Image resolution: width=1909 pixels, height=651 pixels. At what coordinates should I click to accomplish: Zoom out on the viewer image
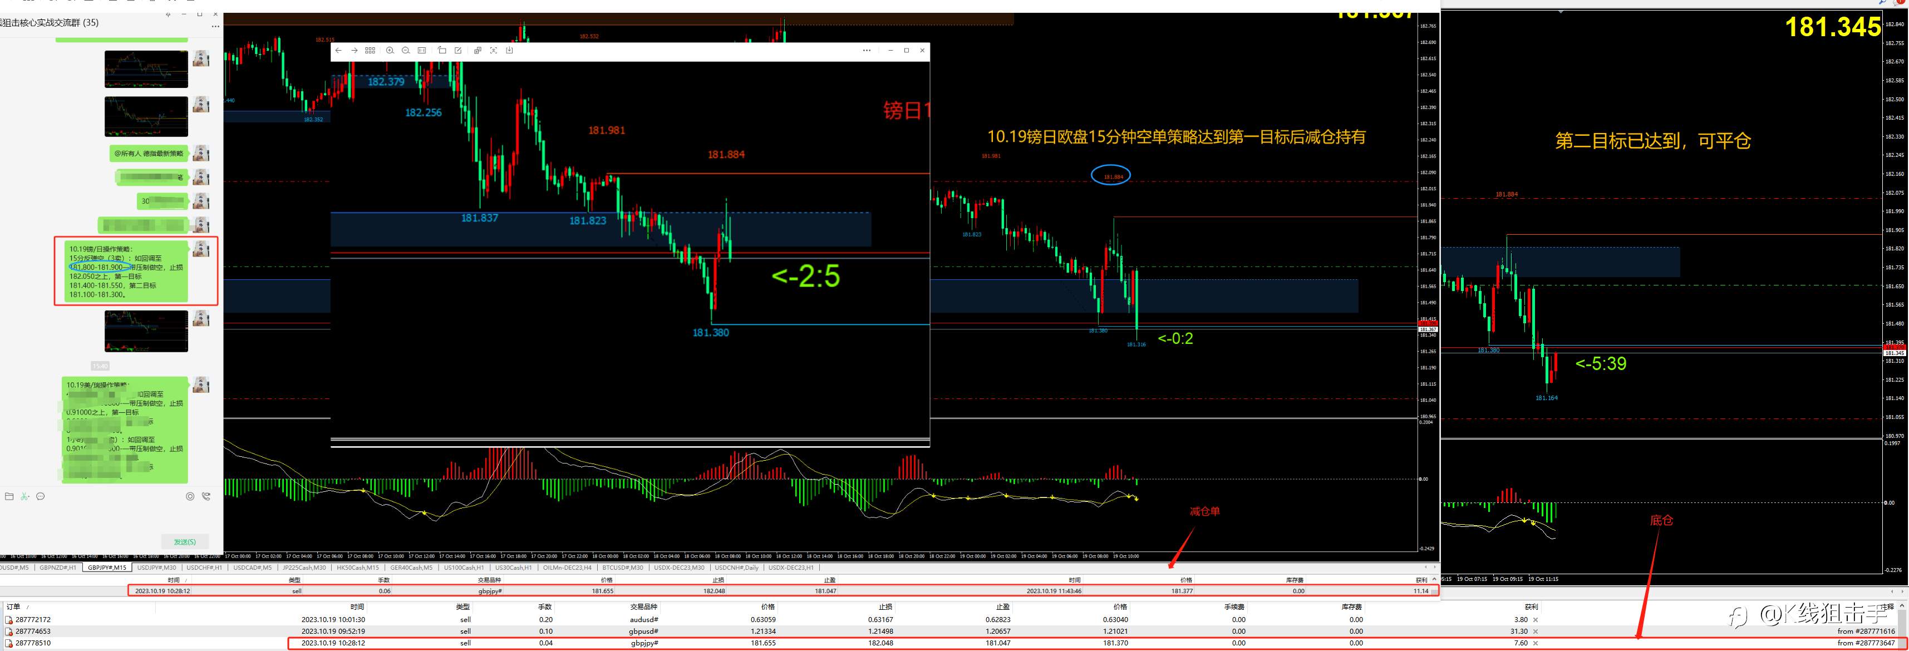405,51
